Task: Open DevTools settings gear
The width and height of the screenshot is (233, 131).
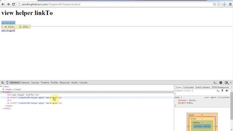Action: click(221, 83)
